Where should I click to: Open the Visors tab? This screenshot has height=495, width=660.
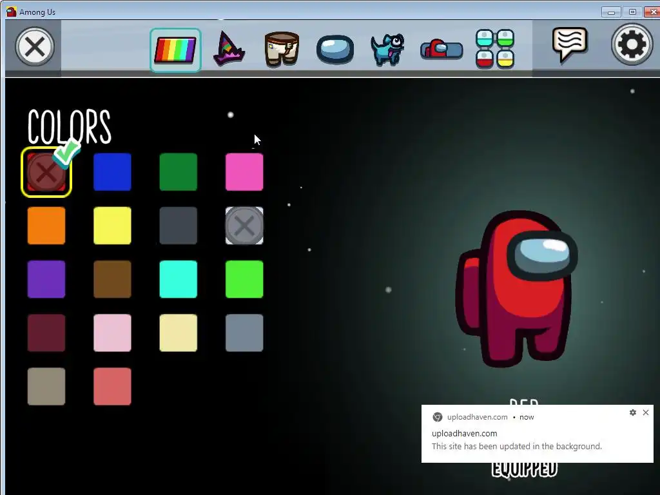tap(335, 50)
